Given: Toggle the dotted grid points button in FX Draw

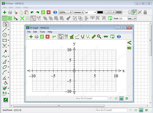Looking at the screenshot, I should [x=28, y=18].
